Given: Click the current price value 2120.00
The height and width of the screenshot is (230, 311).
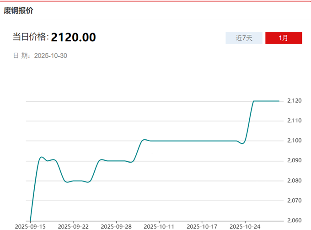Looking at the screenshot, I should point(73,37).
